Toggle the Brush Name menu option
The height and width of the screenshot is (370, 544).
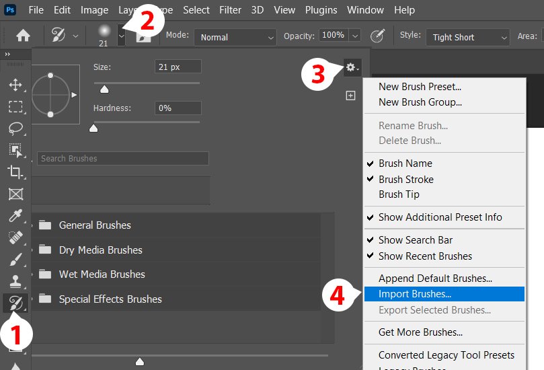coord(405,163)
